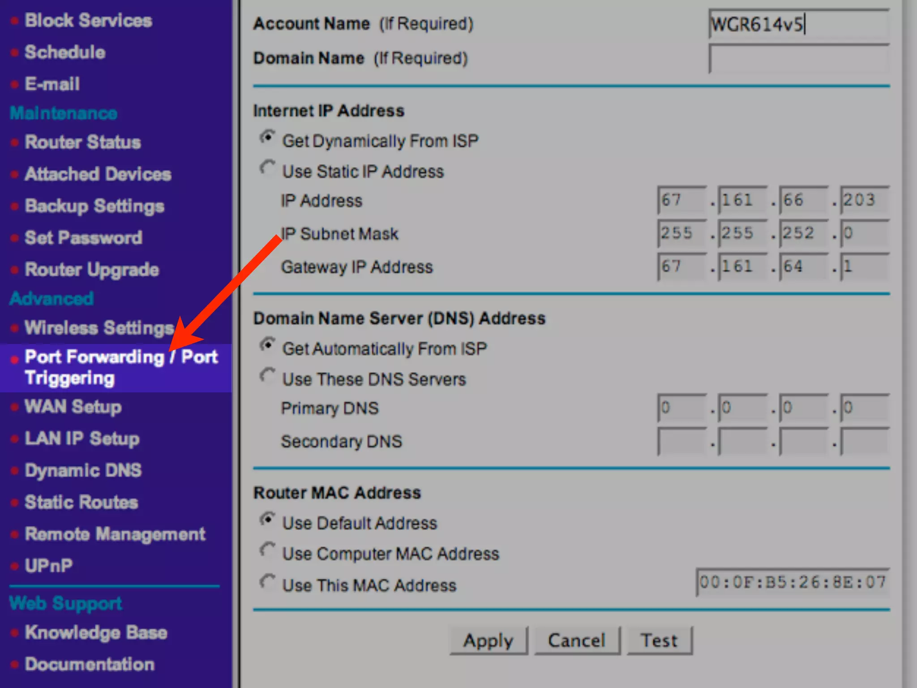917x688 pixels.
Task: Open the Attached Devices page
Action: (98, 174)
